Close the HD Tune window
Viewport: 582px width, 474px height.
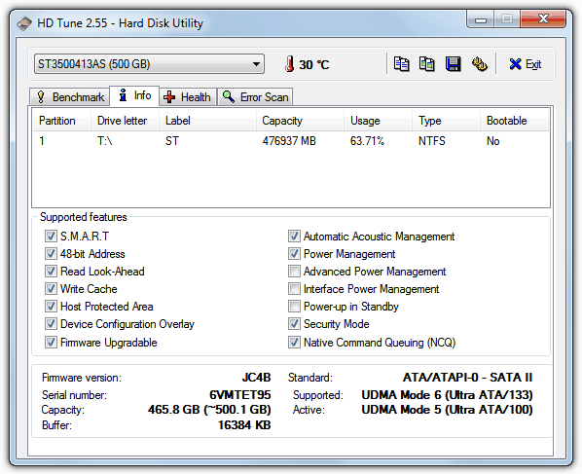coord(543,18)
